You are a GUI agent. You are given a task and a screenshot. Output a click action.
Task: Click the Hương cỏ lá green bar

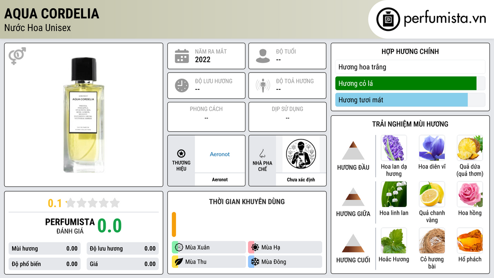(x=406, y=83)
